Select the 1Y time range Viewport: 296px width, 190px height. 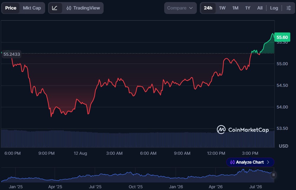click(248, 8)
